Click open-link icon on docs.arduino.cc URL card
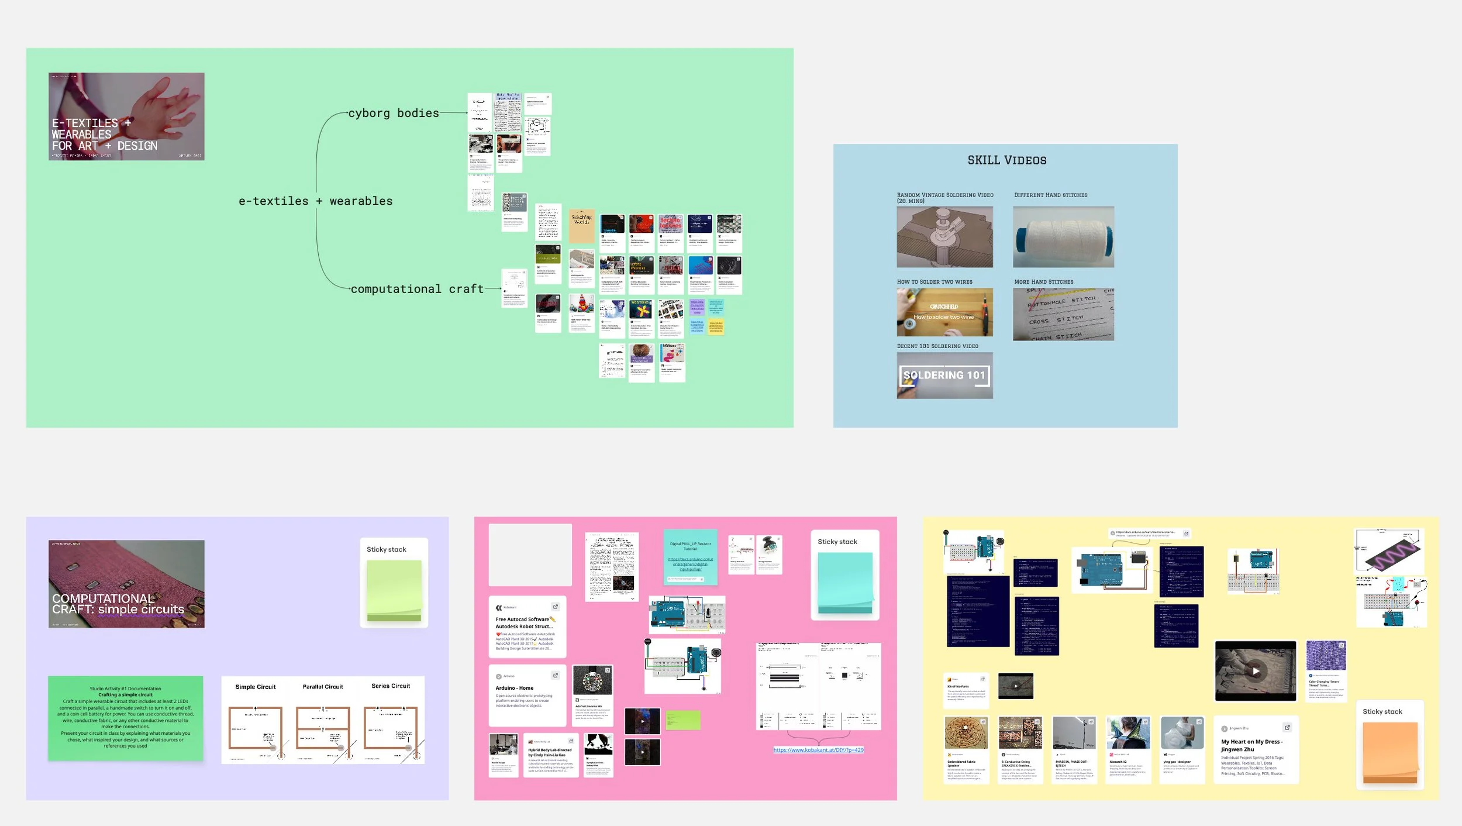Viewport: 1462px width, 826px height. pyautogui.click(x=1185, y=534)
